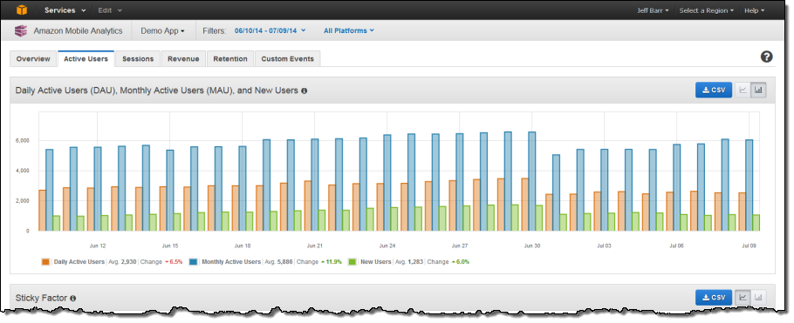Click the orange Daily Active Users legend swatch
This screenshot has height=323, width=794.
(x=46, y=262)
